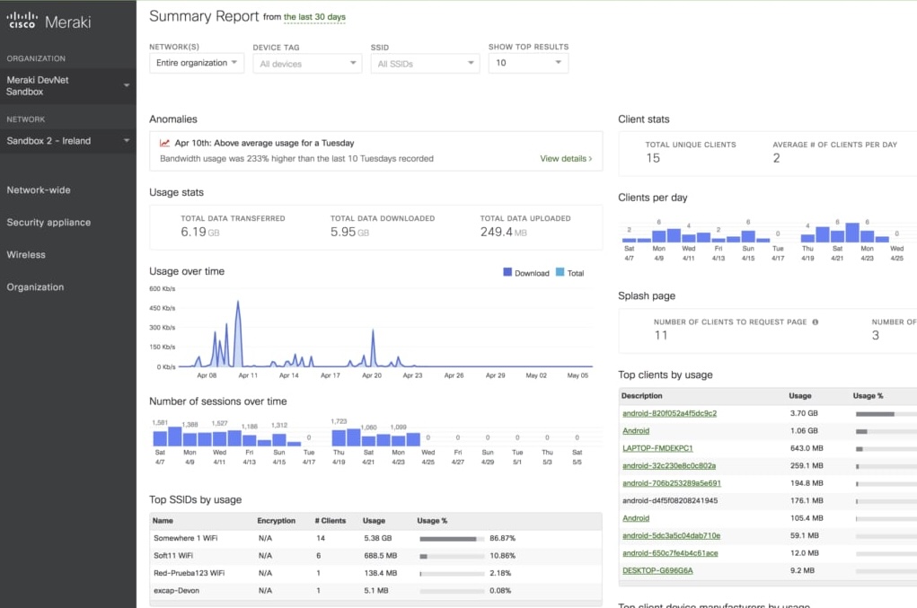Click the last 30 days link
Screen dimensions: 917x608
[x=314, y=17]
